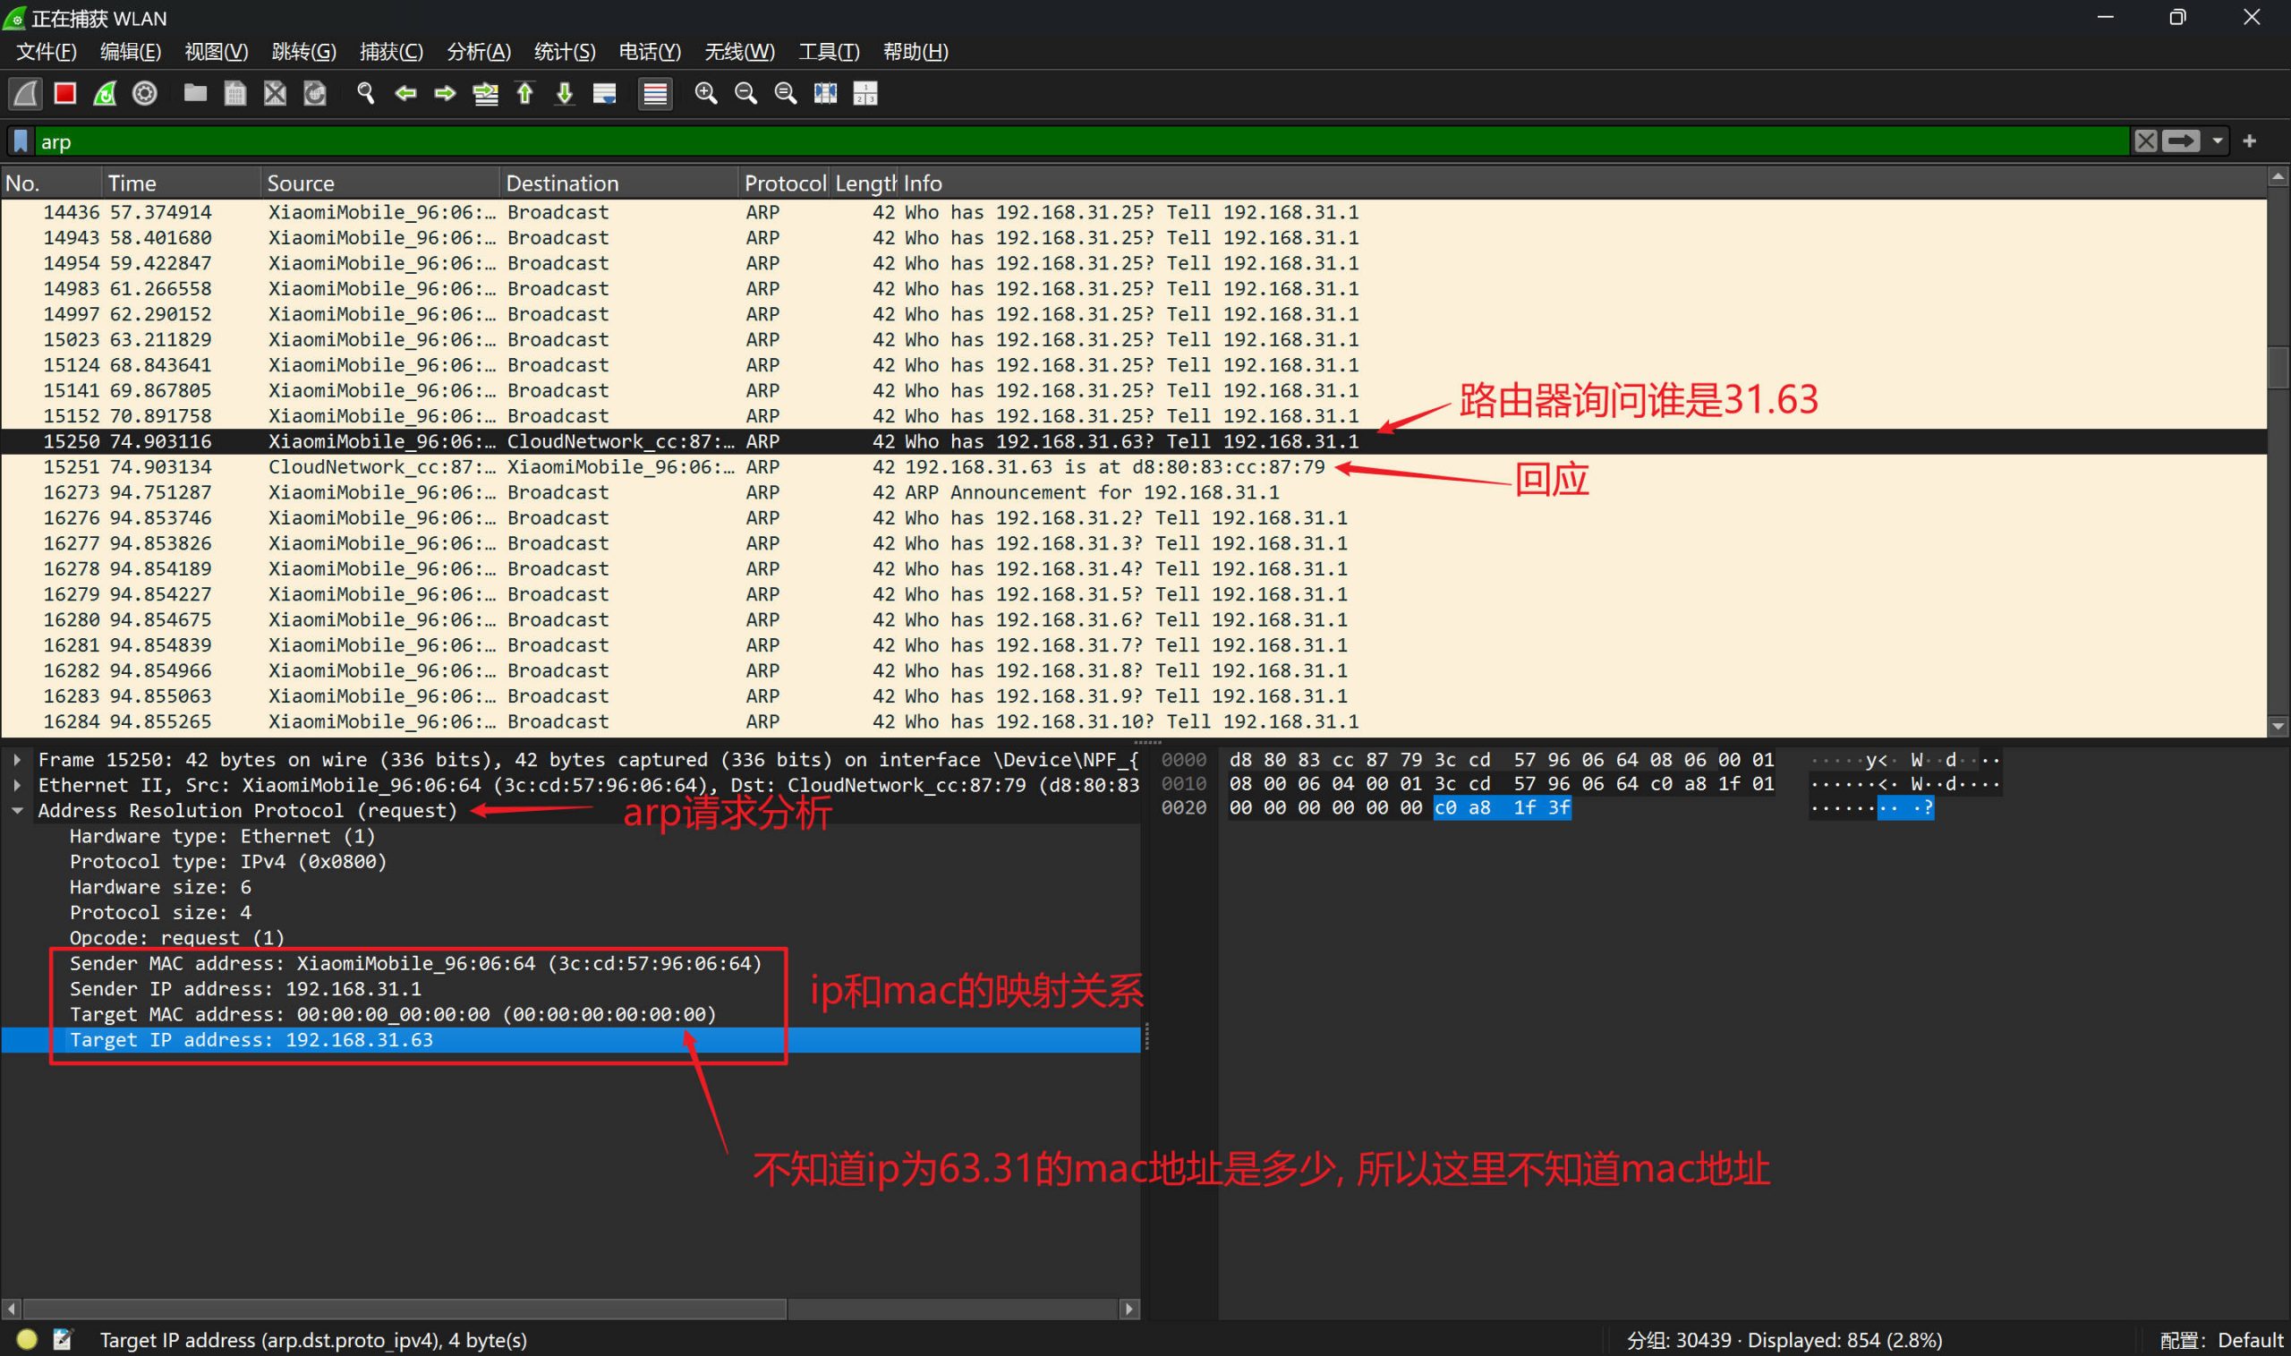Open the 统计(S) menu

click(564, 51)
